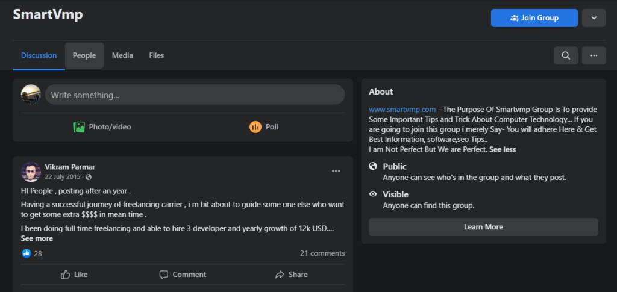Open the group's three-dot more options menu
617x292 pixels.
coord(594,55)
